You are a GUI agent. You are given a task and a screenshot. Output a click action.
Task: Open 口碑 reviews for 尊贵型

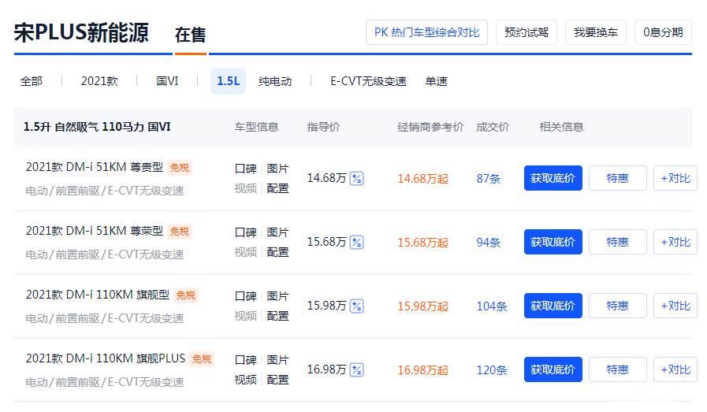click(x=245, y=169)
